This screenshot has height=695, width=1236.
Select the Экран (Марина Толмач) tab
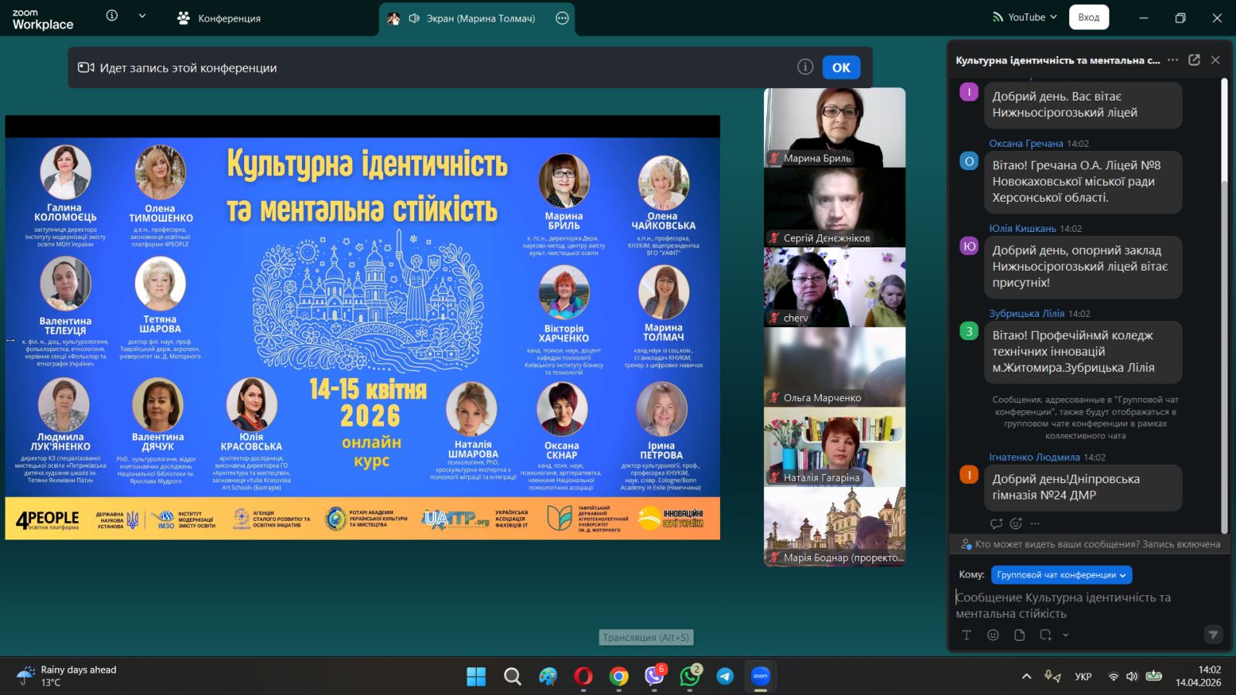tap(471, 19)
